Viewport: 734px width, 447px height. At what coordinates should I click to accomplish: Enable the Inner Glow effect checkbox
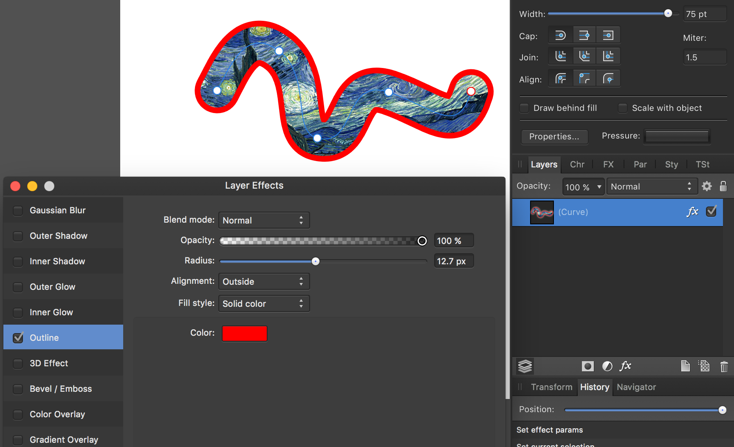coord(18,313)
